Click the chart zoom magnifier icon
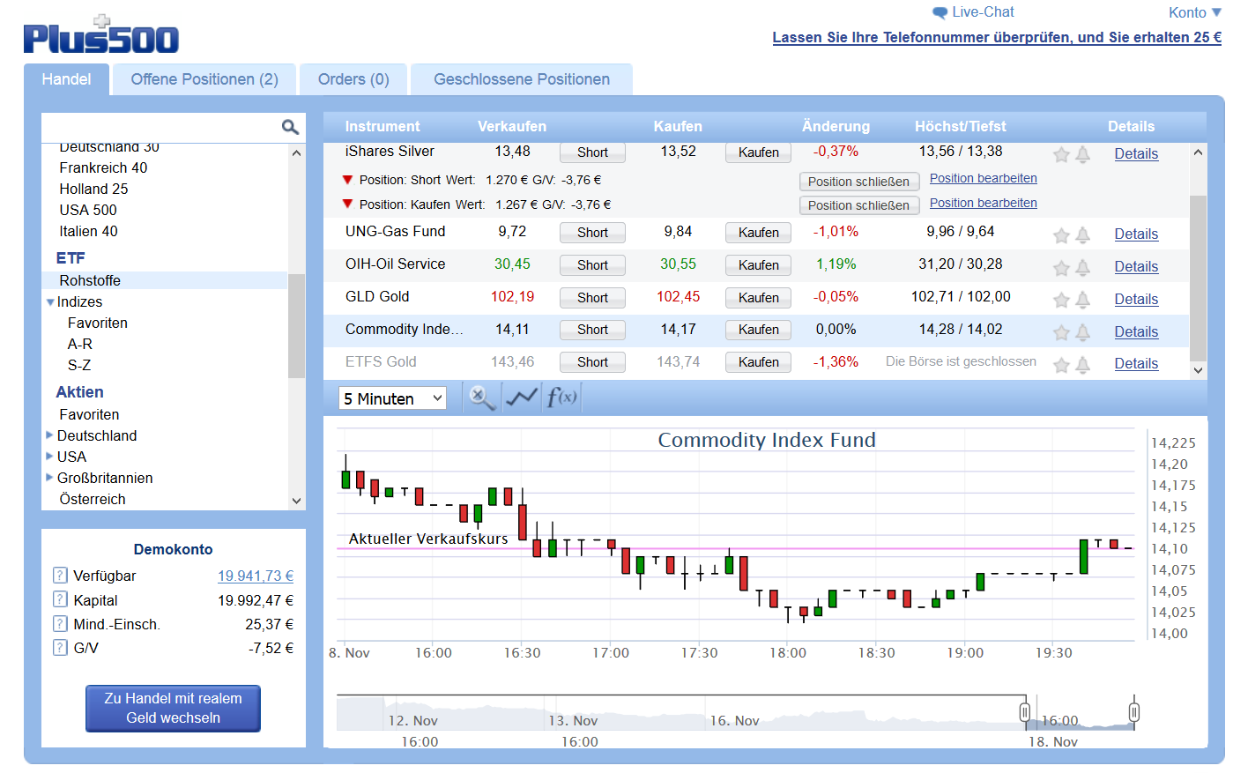The height and width of the screenshot is (773, 1233). pyautogui.click(x=481, y=398)
